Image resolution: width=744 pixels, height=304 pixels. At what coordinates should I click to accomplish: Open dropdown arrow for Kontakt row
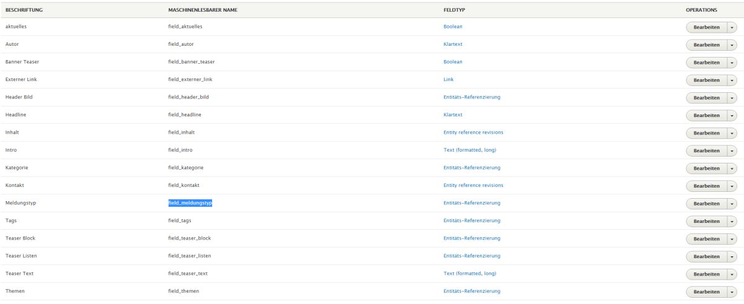point(732,186)
